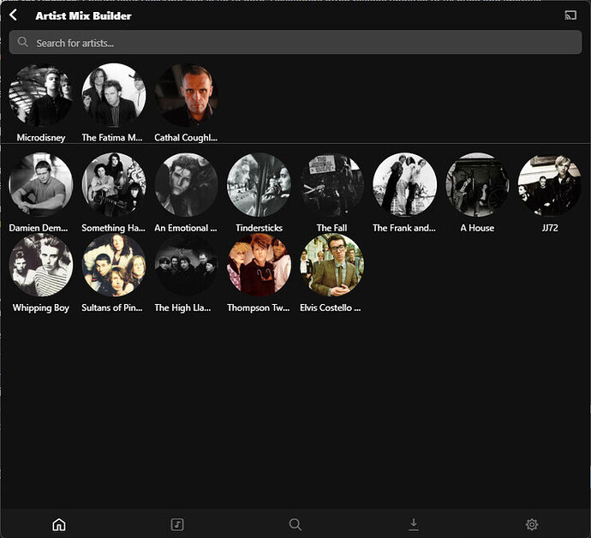The width and height of the screenshot is (591, 538).
Task: Add Whipping Boy to the mix
Action: click(x=40, y=265)
